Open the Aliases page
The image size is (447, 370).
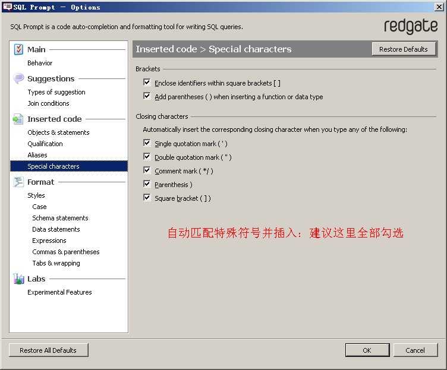[x=37, y=155]
